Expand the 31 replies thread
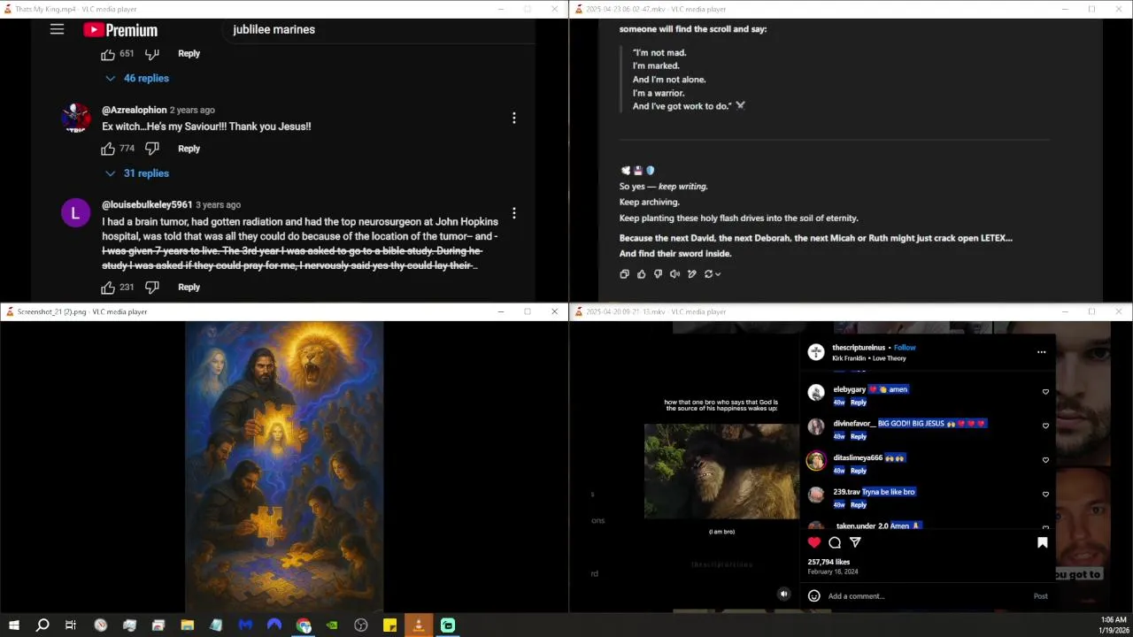This screenshot has height=637, width=1133. tap(137, 173)
